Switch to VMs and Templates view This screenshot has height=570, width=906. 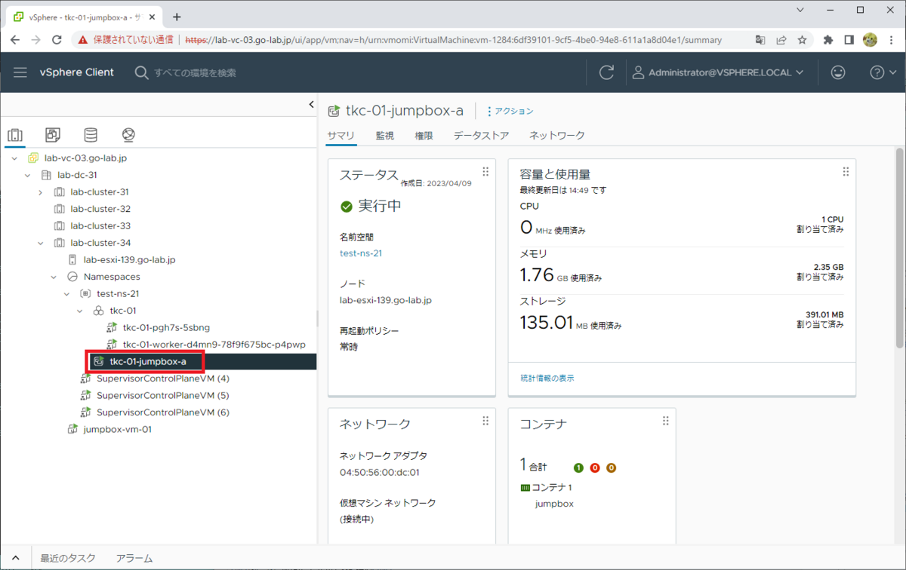tap(53, 135)
